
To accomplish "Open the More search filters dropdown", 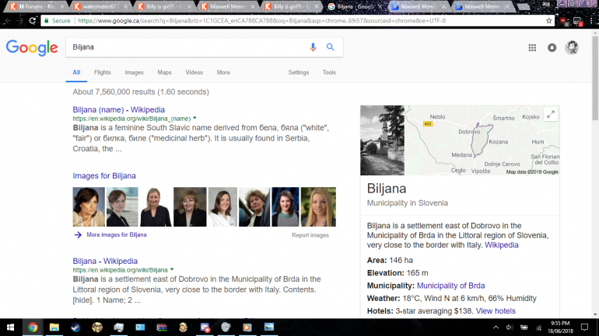I will coord(223,72).
